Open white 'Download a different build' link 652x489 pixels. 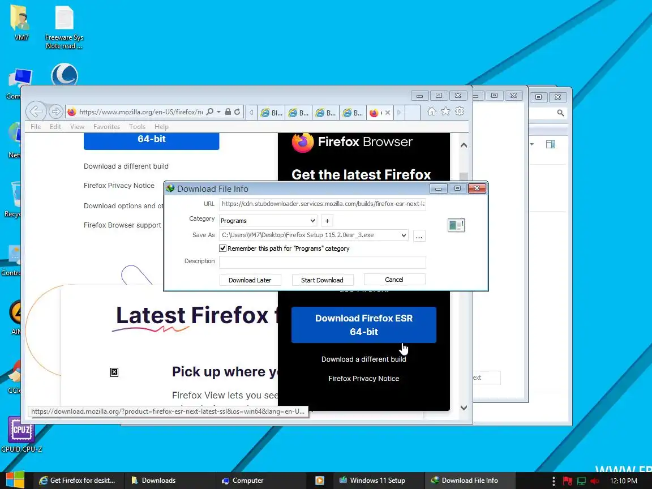364,359
